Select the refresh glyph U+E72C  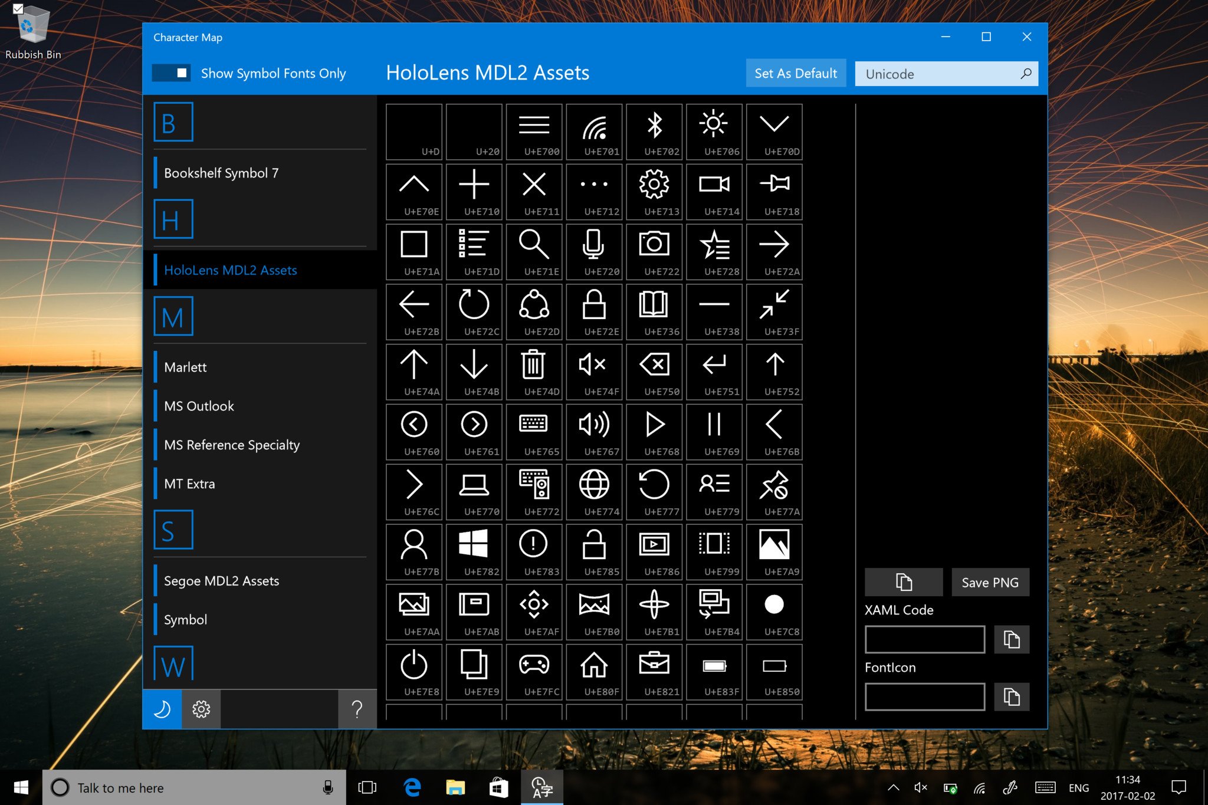474,312
